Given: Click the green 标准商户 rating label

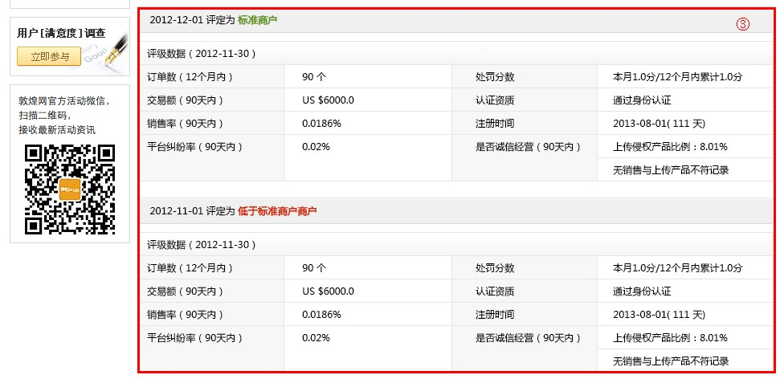Looking at the screenshot, I should (257, 20).
